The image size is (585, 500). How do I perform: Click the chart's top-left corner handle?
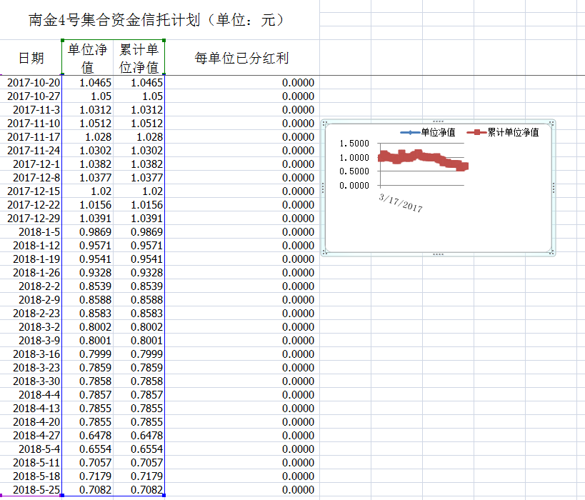325,124
